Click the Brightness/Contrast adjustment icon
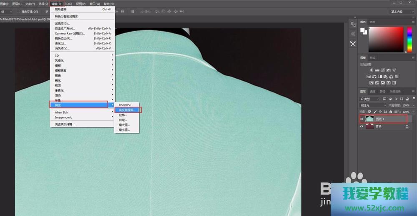The image size is (417, 216). point(371,70)
